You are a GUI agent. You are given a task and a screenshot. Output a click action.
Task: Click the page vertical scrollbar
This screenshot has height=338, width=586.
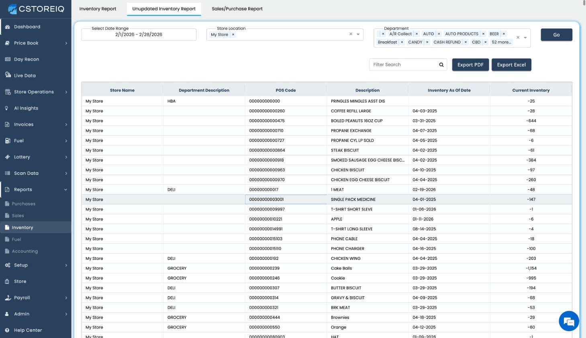584,3
